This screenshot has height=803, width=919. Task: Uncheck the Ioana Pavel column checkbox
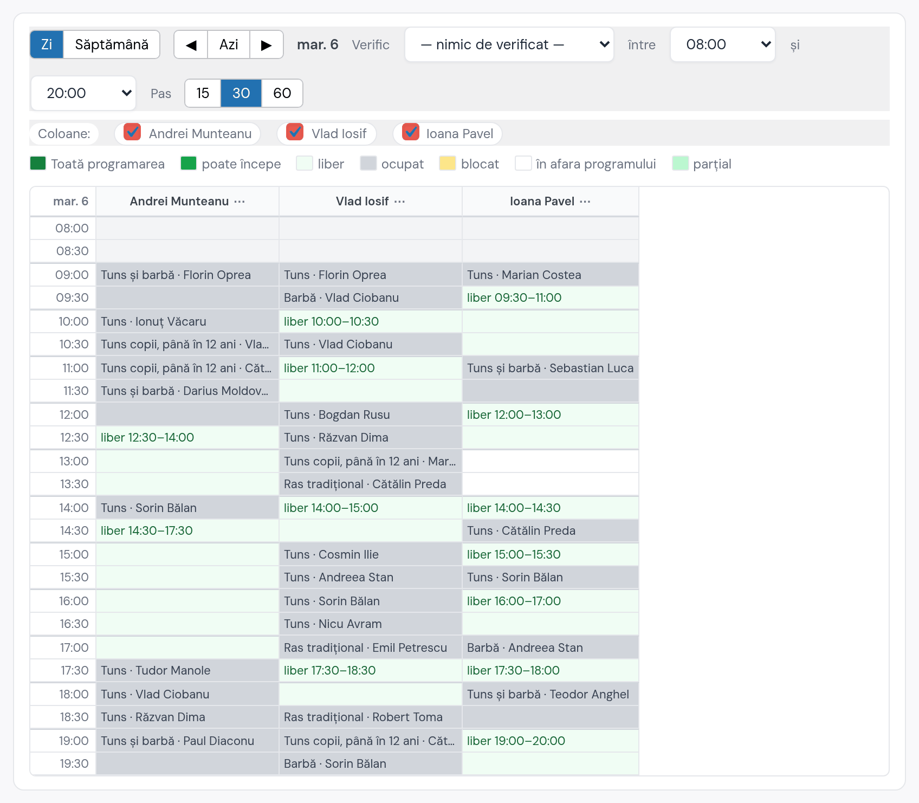pyautogui.click(x=411, y=132)
